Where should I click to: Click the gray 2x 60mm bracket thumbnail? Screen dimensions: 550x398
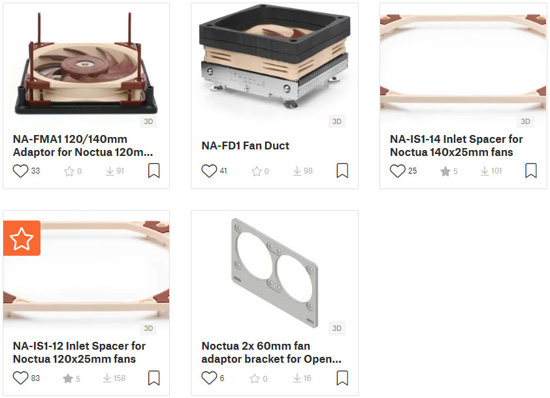[274, 273]
